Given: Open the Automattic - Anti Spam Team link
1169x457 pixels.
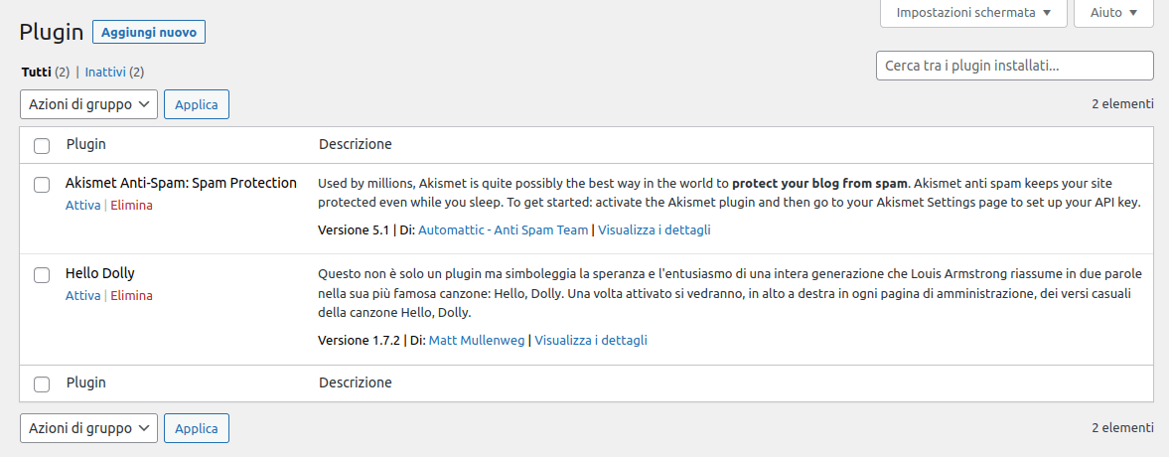Looking at the screenshot, I should click(503, 229).
